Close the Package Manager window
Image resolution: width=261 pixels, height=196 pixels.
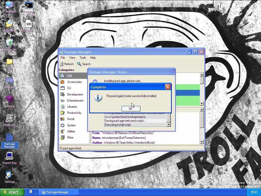201,52
